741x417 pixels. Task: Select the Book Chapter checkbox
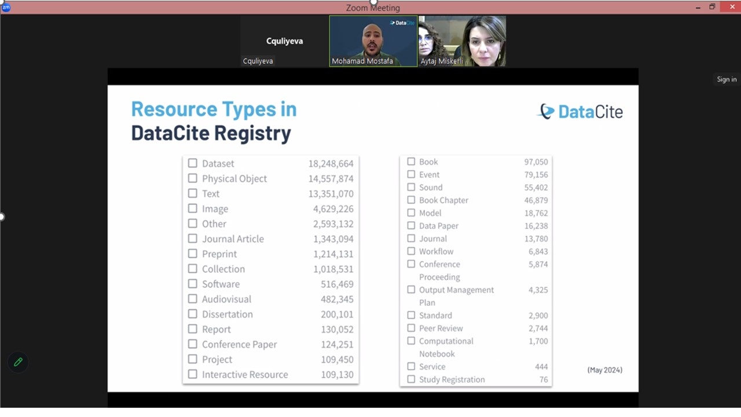[x=411, y=200]
